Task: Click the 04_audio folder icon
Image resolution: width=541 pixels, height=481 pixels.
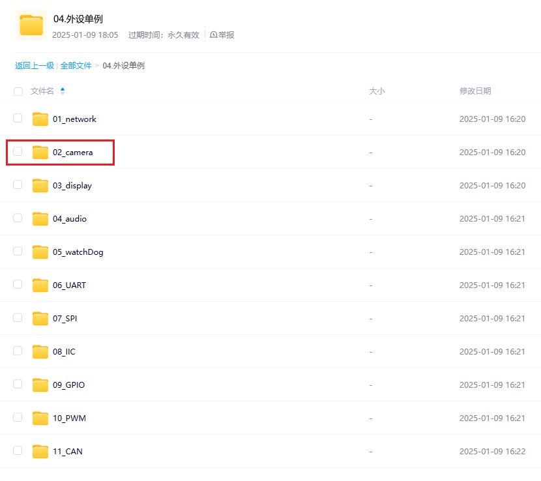Action: [x=40, y=218]
